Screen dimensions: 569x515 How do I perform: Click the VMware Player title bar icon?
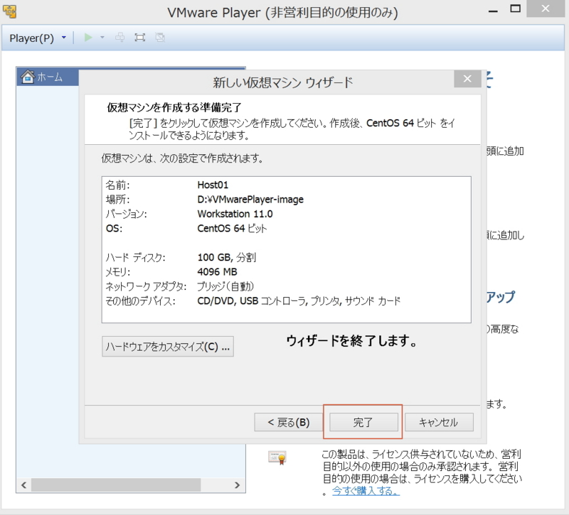[9, 11]
